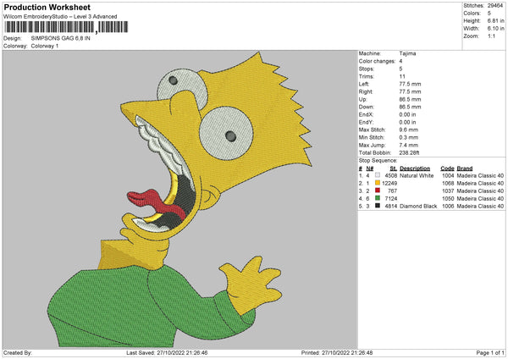Click thread code 1068

pos(448,183)
